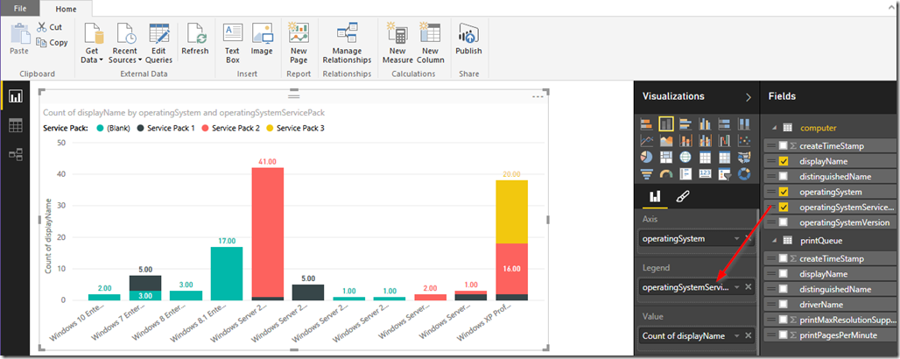Uncheck the operatingSystem field checkbox
Image resolution: width=900 pixels, height=359 pixels.
[784, 192]
